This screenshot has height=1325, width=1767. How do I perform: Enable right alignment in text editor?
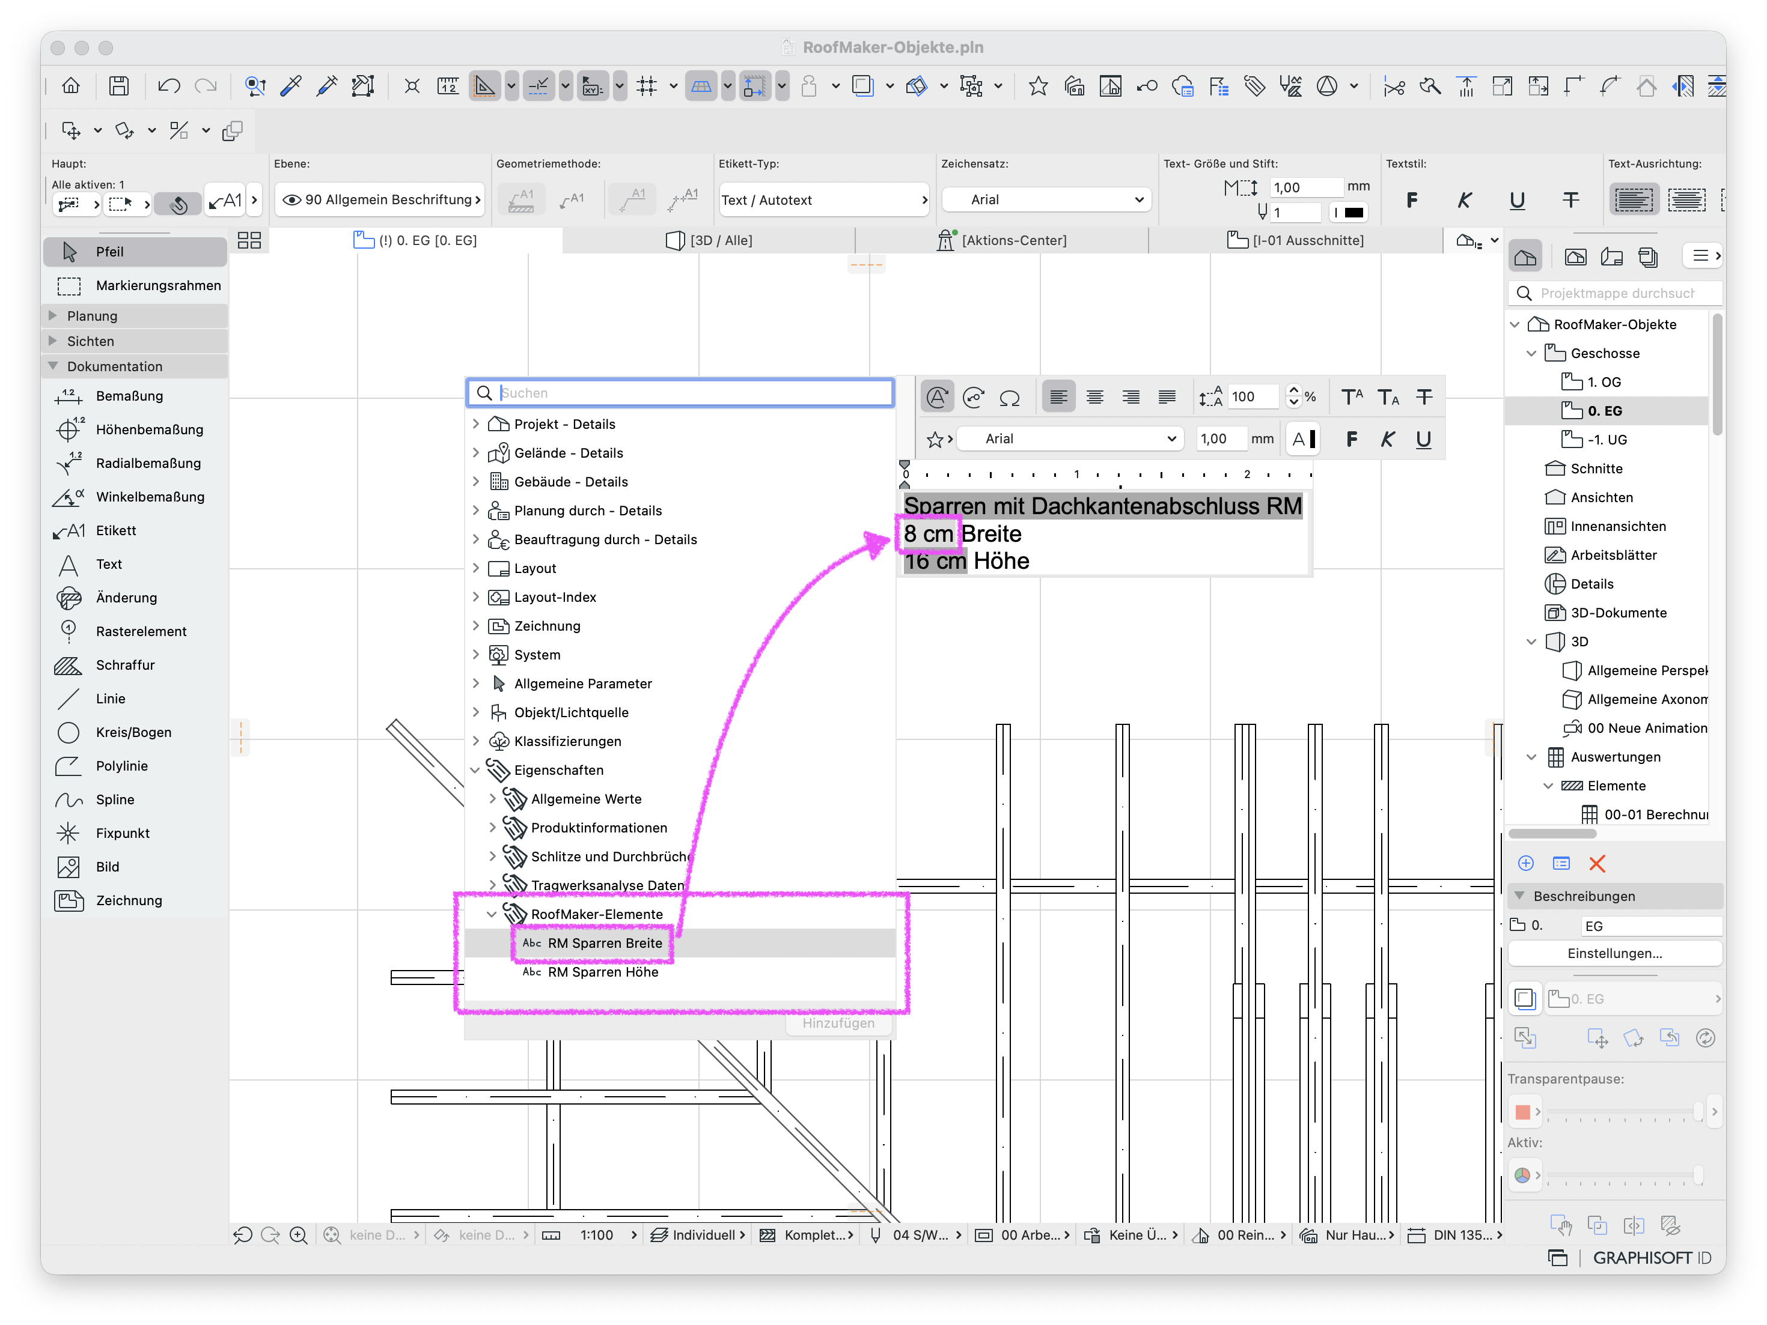[x=1131, y=396]
